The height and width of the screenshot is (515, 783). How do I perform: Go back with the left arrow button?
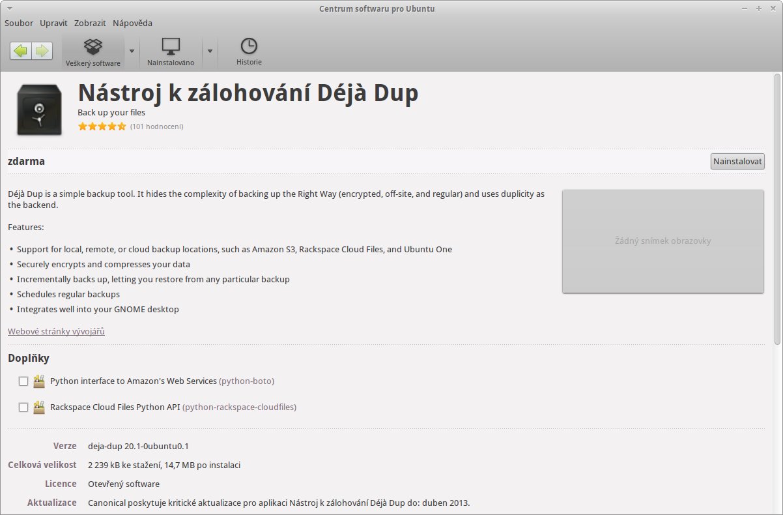pos(21,51)
